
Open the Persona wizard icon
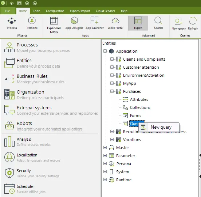click(32, 23)
